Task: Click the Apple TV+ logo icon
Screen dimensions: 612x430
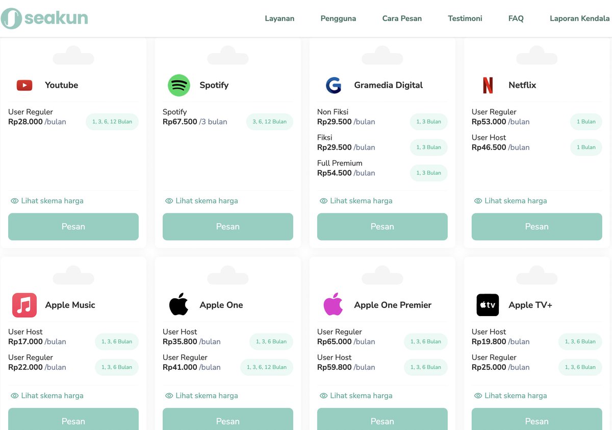Action: click(488, 305)
